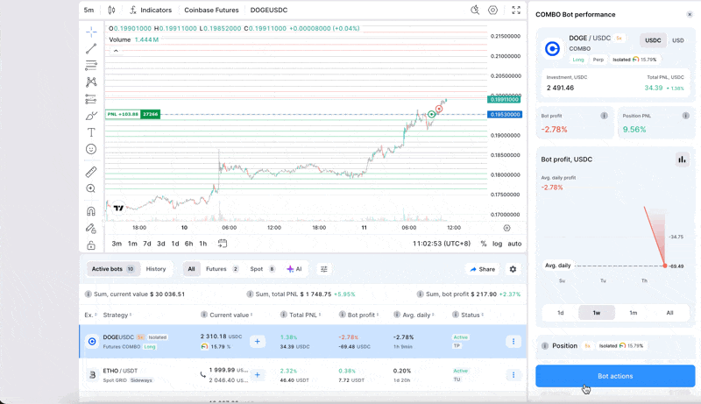
Task: Toggle auto scale on the chart
Action: click(514, 244)
